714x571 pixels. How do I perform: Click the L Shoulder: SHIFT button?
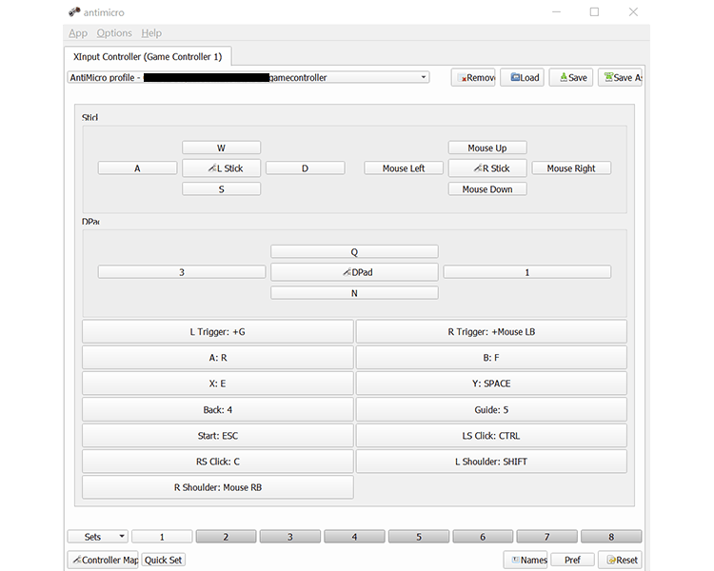click(491, 462)
